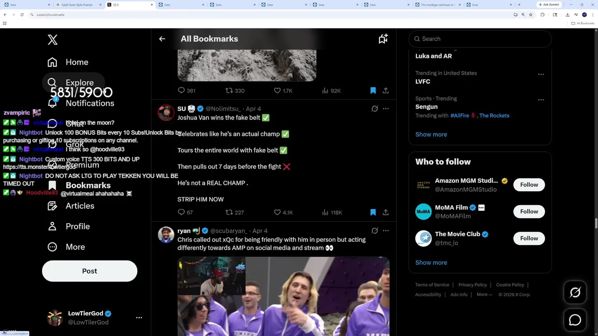598x336 pixels.
Task: Follow The Movie Club
Action: coord(529,238)
